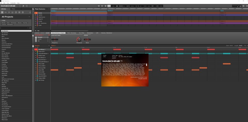Click the browser search input field
Image resolution: width=248 pixels, height=122 pixels.
pyautogui.click(x=14, y=28)
